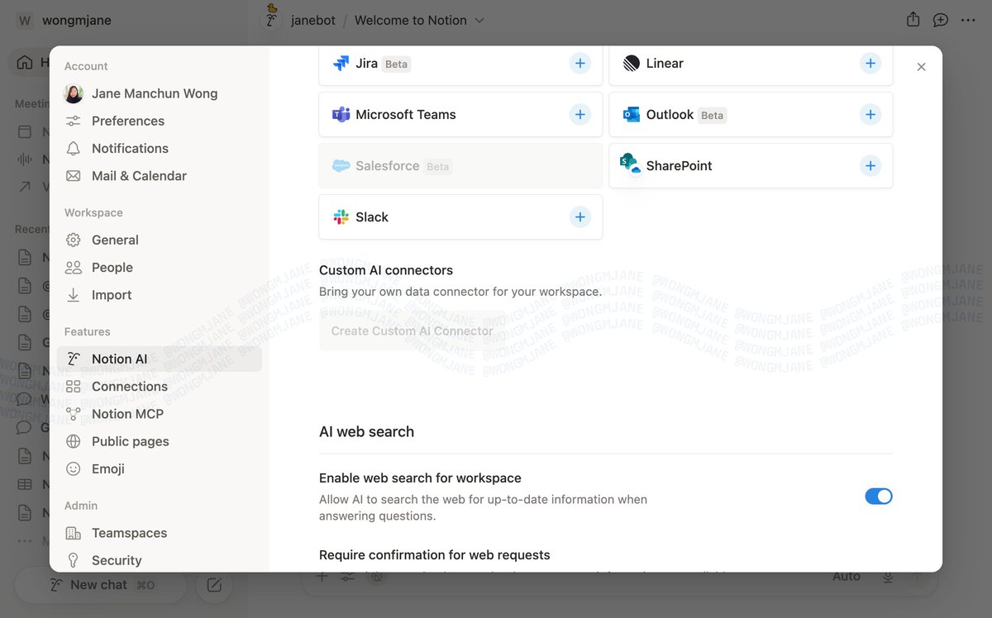The height and width of the screenshot is (618, 992).
Task: Open the three-dot more menu in top bar
Action: pyautogui.click(x=969, y=20)
